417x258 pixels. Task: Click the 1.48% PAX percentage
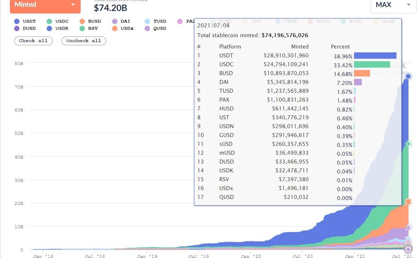click(x=344, y=101)
